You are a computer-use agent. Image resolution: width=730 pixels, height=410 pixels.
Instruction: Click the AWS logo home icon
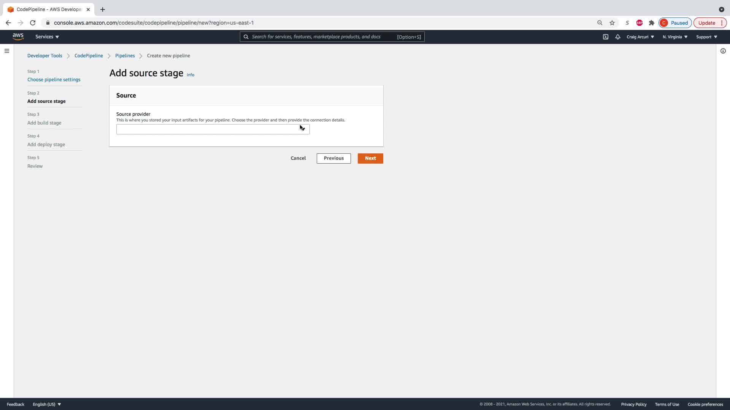(18, 36)
